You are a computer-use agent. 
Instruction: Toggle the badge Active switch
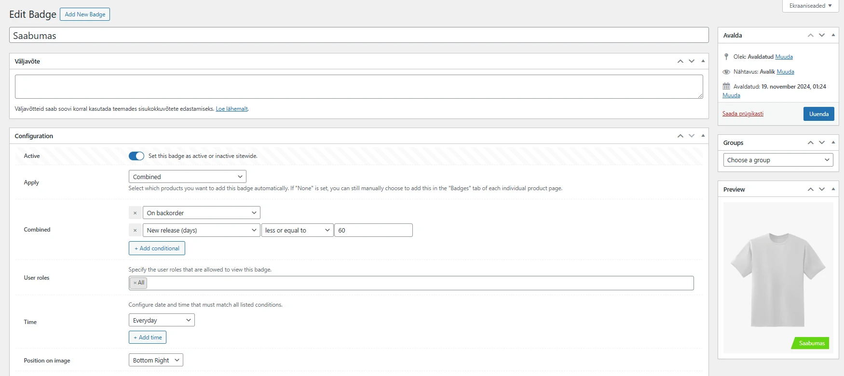(x=136, y=156)
